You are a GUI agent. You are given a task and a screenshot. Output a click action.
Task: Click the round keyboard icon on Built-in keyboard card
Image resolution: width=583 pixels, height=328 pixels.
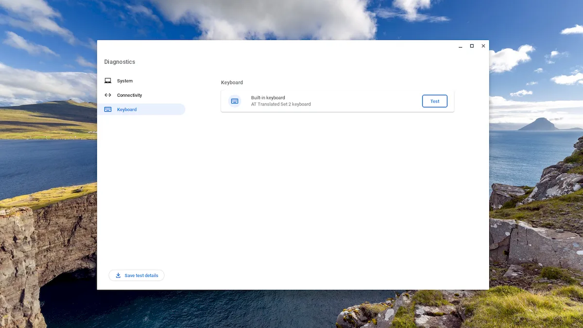[x=235, y=101]
